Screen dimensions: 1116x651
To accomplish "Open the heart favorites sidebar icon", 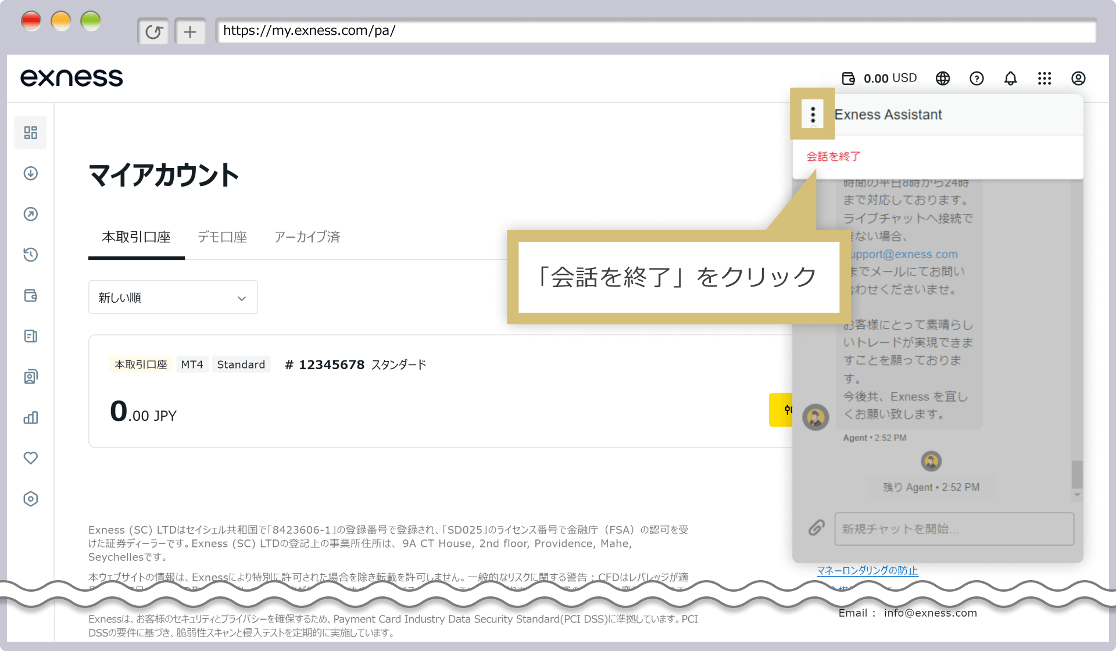I will [30, 458].
